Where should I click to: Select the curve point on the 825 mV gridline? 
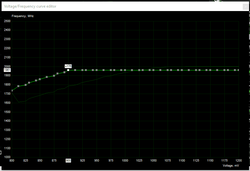26,85
